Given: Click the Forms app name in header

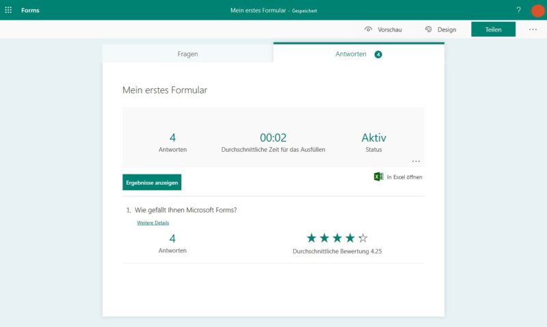Looking at the screenshot, I should point(30,10).
